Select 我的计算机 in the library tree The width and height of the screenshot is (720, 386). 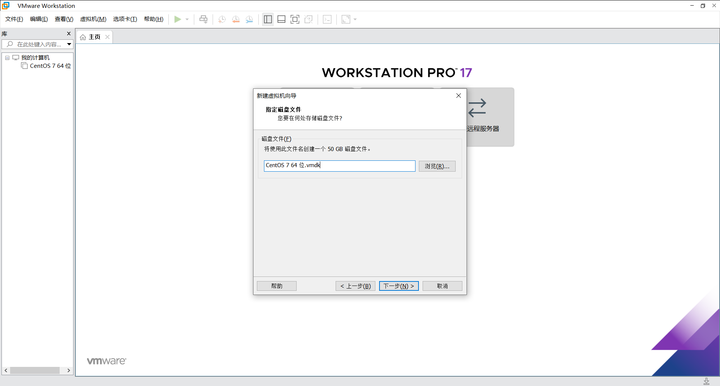click(x=36, y=57)
